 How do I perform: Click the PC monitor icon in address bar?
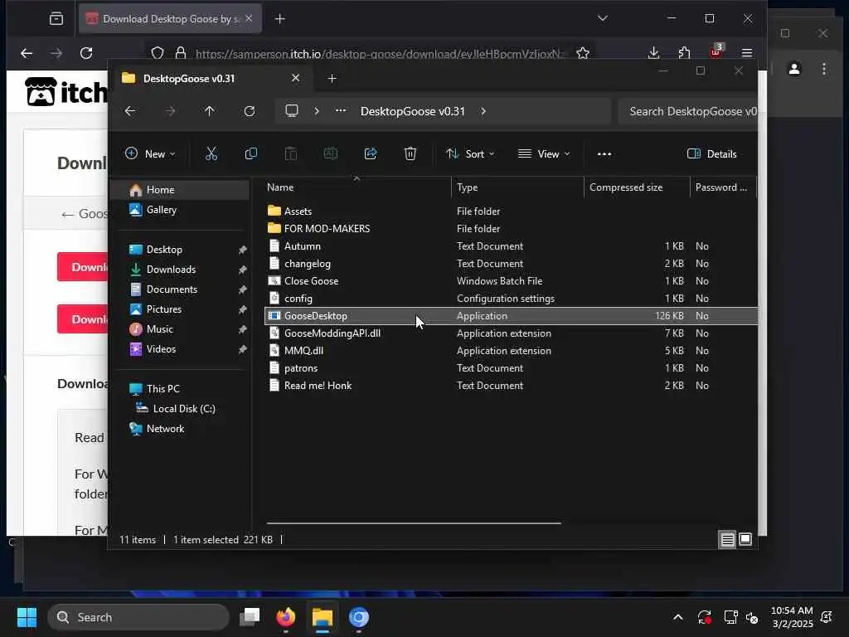click(292, 111)
